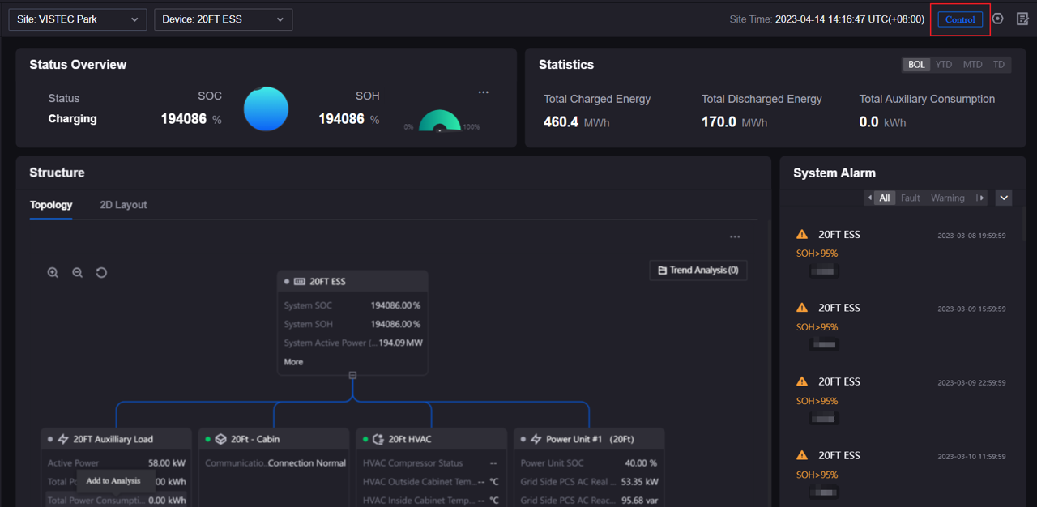Click Total Discharged Energy 170.0 MWh value
Viewport: 1037px width, 507px height.
coord(734,122)
